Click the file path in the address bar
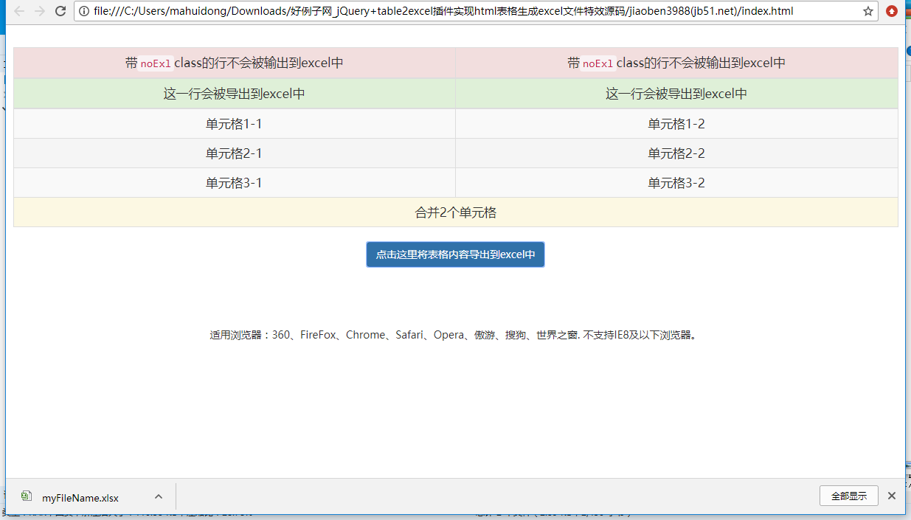Viewport: 911px width, 520px height. point(444,11)
